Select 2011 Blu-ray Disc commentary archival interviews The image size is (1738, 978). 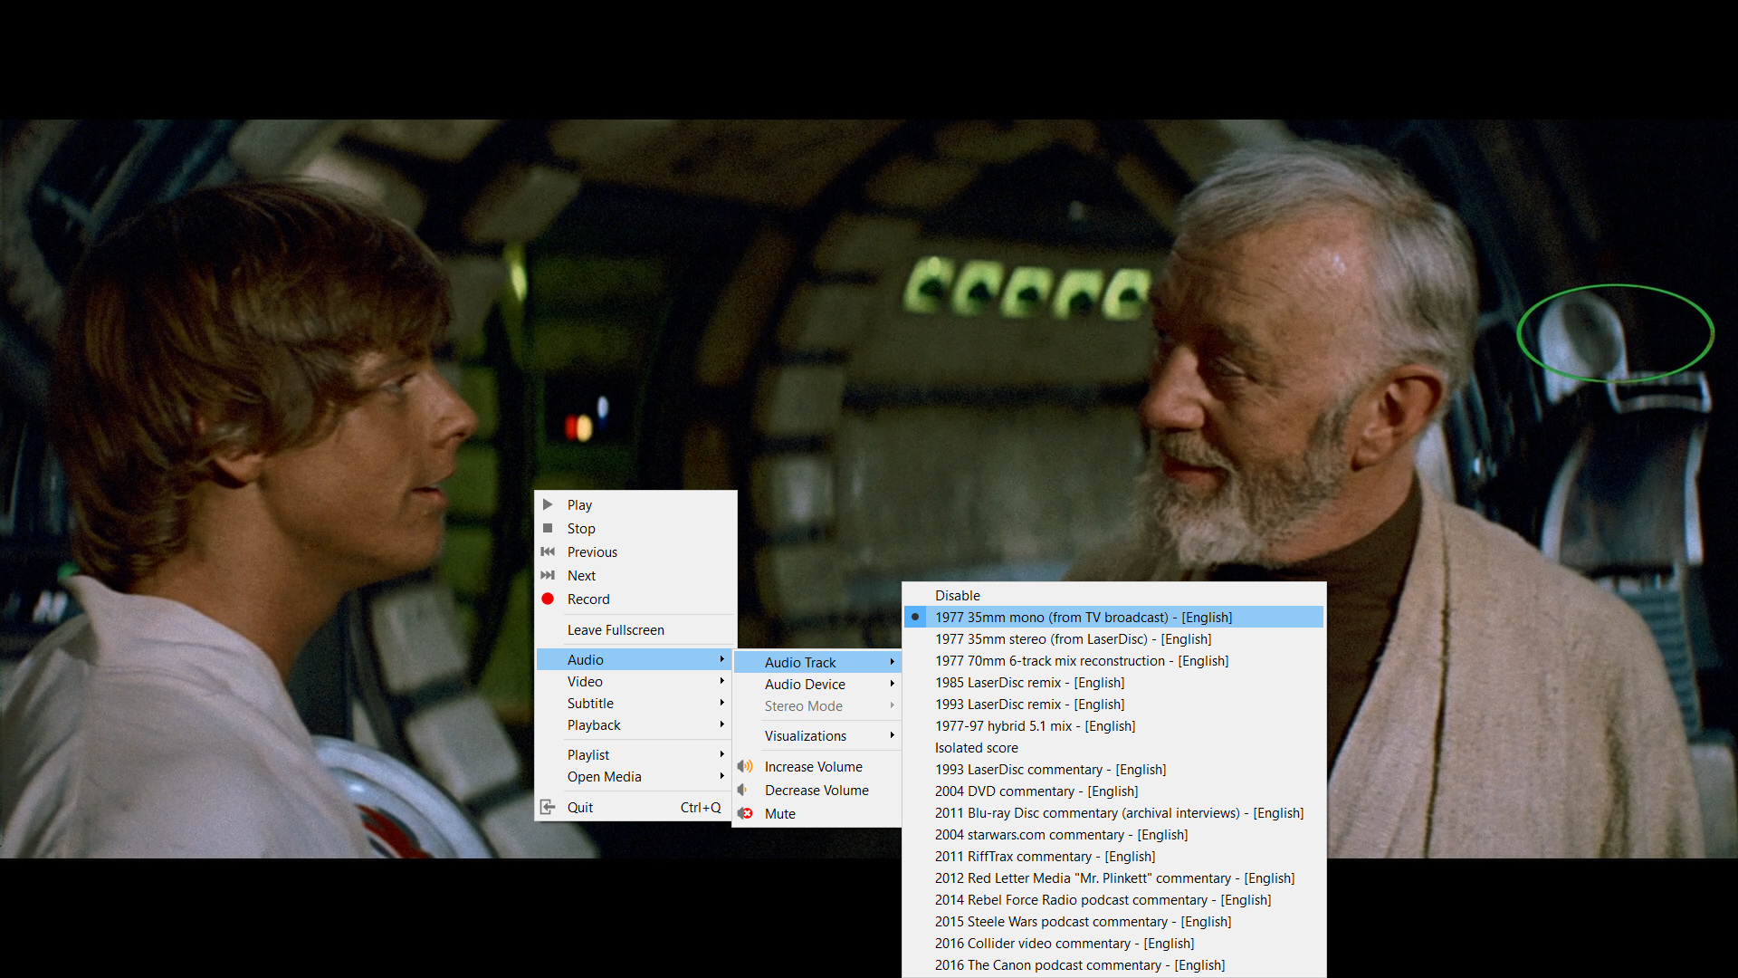[x=1113, y=812]
